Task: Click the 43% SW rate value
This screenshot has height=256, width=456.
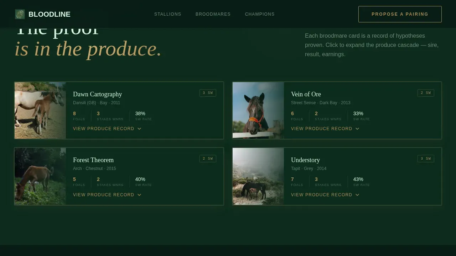Action: click(358, 179)
